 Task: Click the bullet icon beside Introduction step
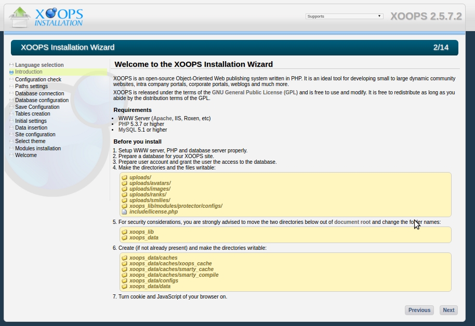point(11,72)
